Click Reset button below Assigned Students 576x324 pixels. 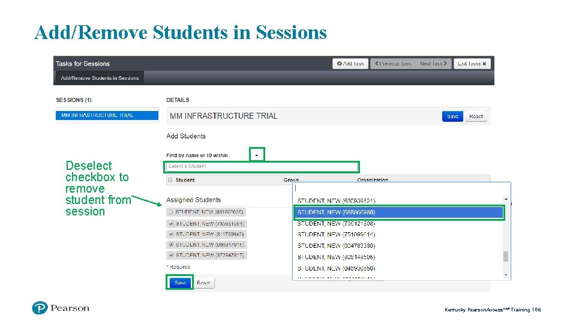pos(203,283)
